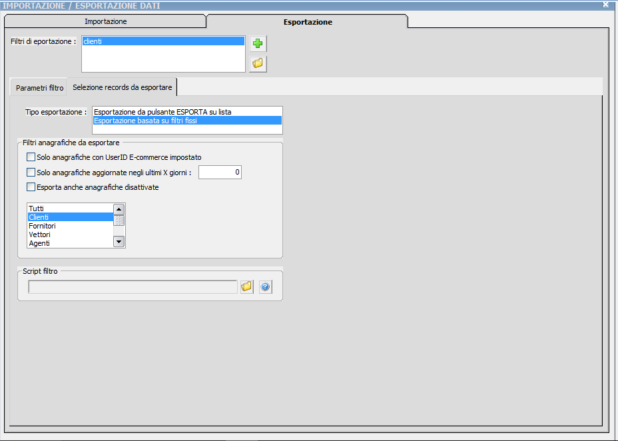This screenshot has height=441, width=618.
Task: Tick Solo anagrafiche aggiornate negli ultimi X giorni
Action: tap(31, 173)
